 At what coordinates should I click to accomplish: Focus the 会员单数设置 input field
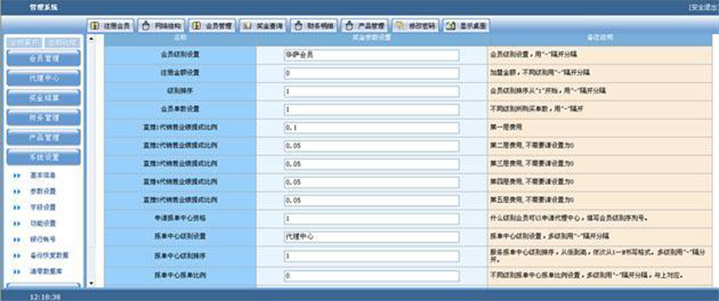(372, 110)
